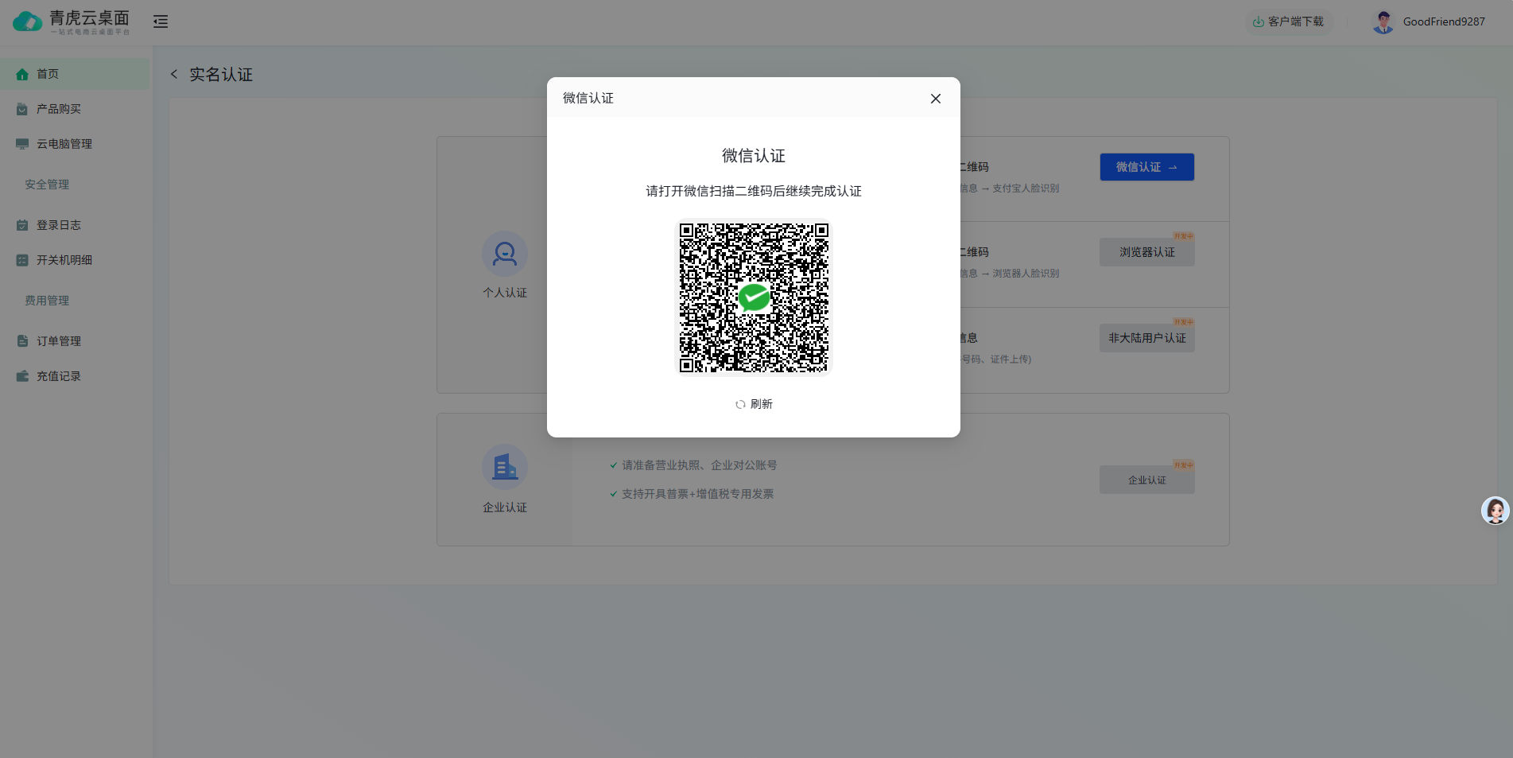1513x758 pixels.
Task: Click the text 请准备营业执照、企业对公账号
Action: tap(699, 465)
